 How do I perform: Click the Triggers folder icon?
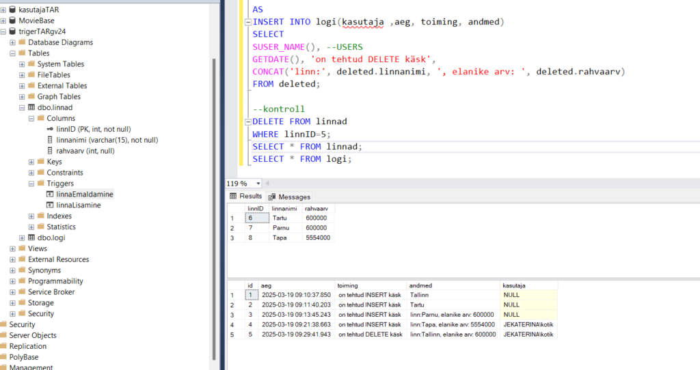[40, 183]
